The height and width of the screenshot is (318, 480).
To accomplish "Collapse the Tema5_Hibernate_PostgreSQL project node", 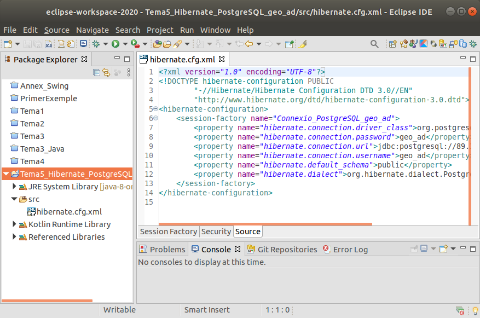I will click(x=6, y=174).
